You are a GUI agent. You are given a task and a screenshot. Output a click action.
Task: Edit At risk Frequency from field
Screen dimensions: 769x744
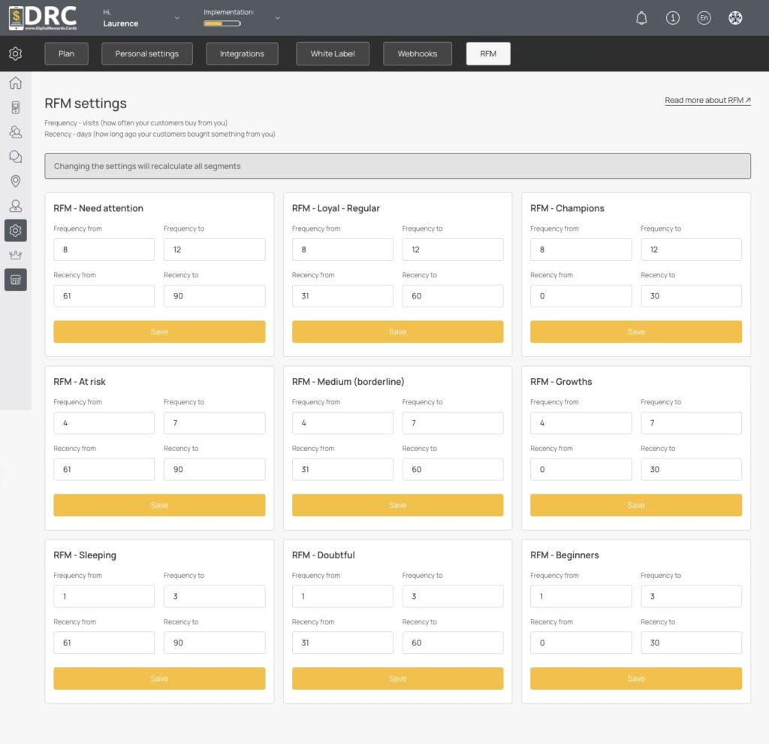point(104,422)
